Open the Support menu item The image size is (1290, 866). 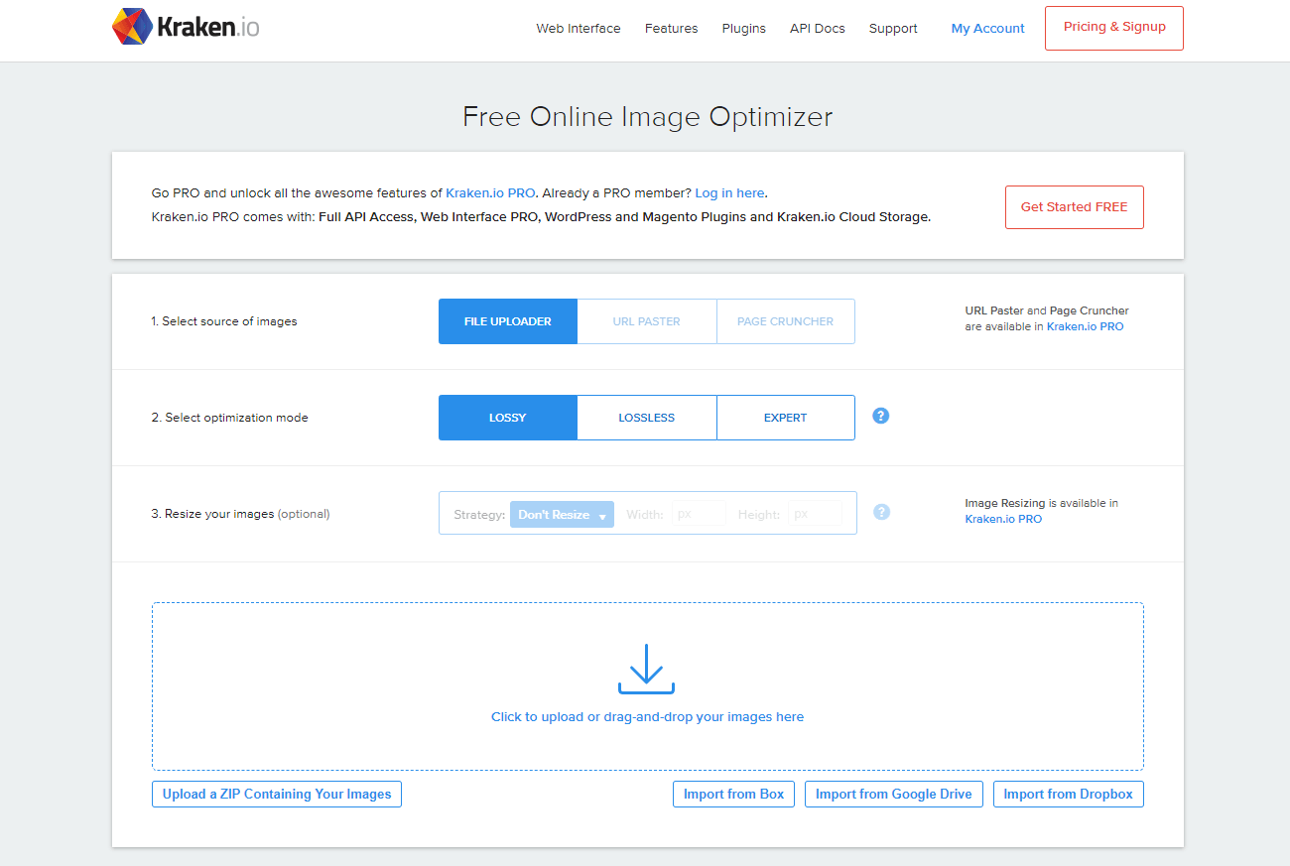(893, 29)
